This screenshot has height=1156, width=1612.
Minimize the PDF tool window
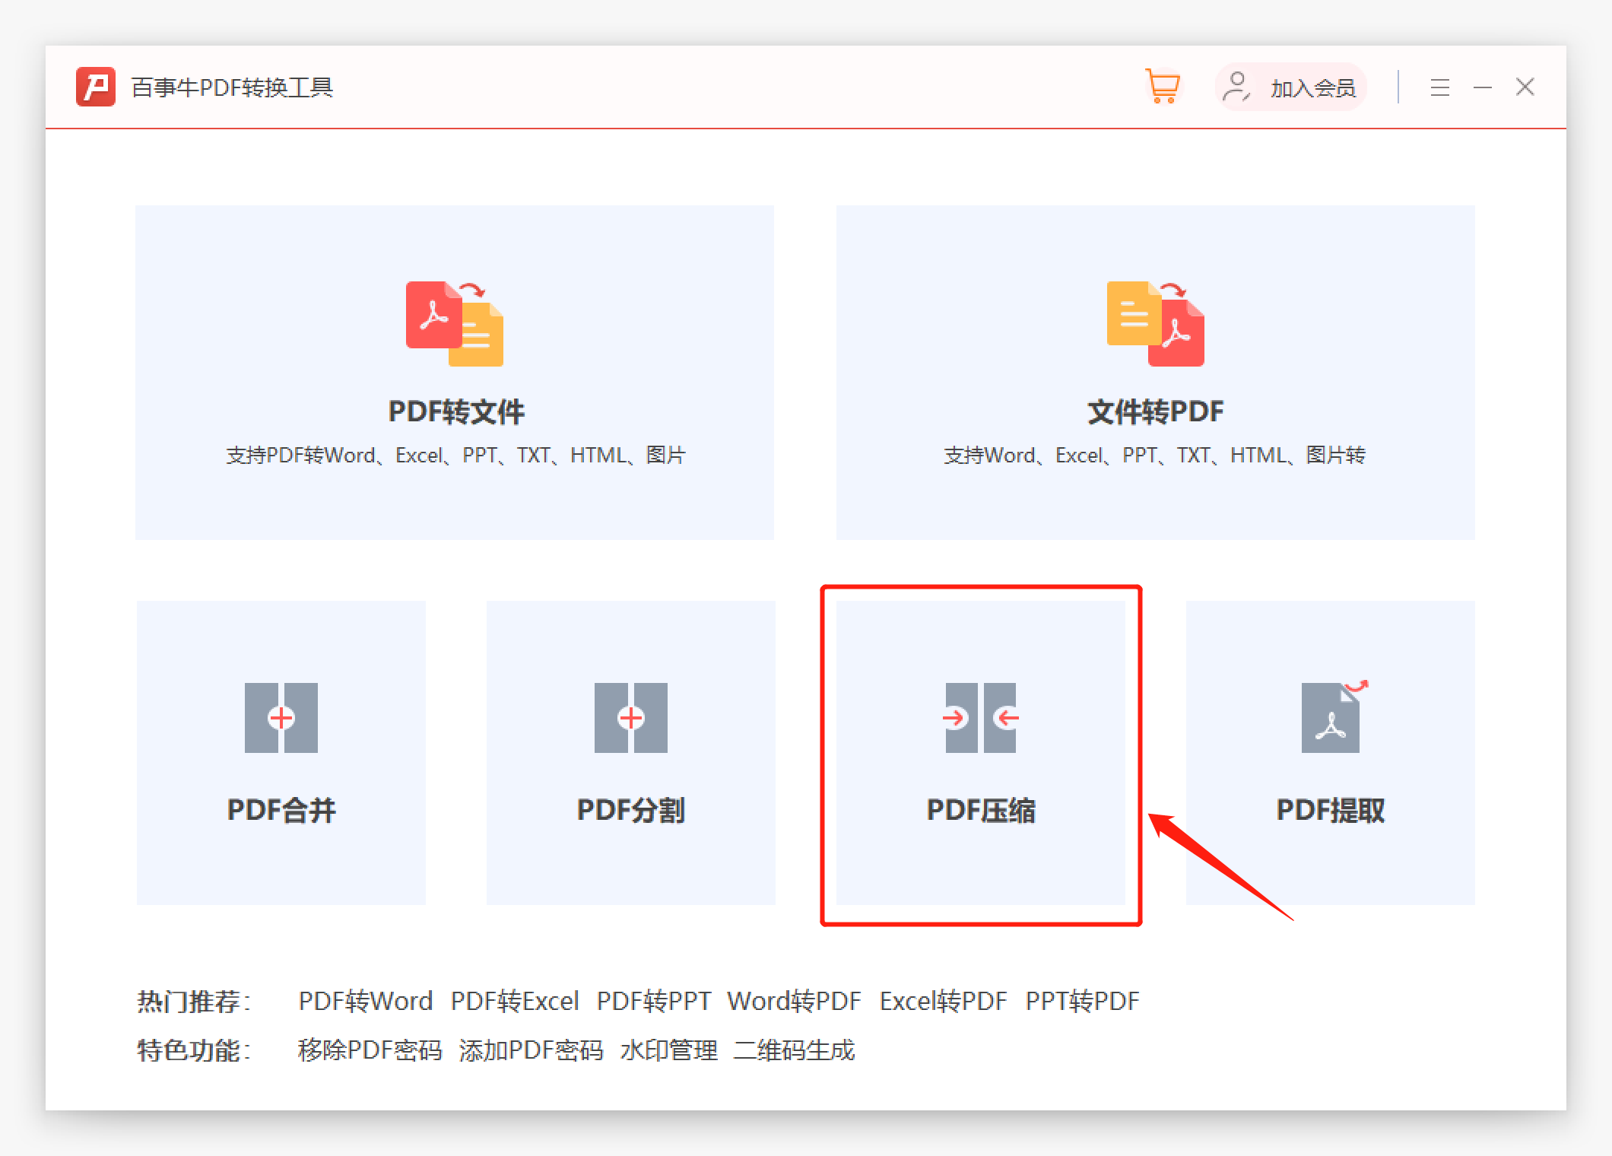click(x=1483, y=87)
